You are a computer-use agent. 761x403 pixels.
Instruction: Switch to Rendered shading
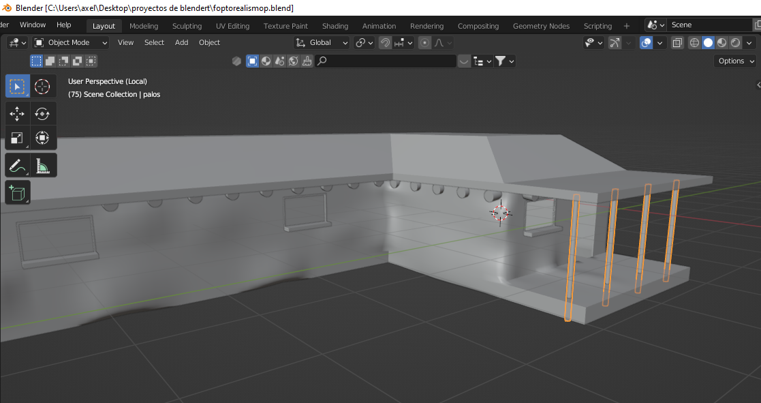[735, 43]
